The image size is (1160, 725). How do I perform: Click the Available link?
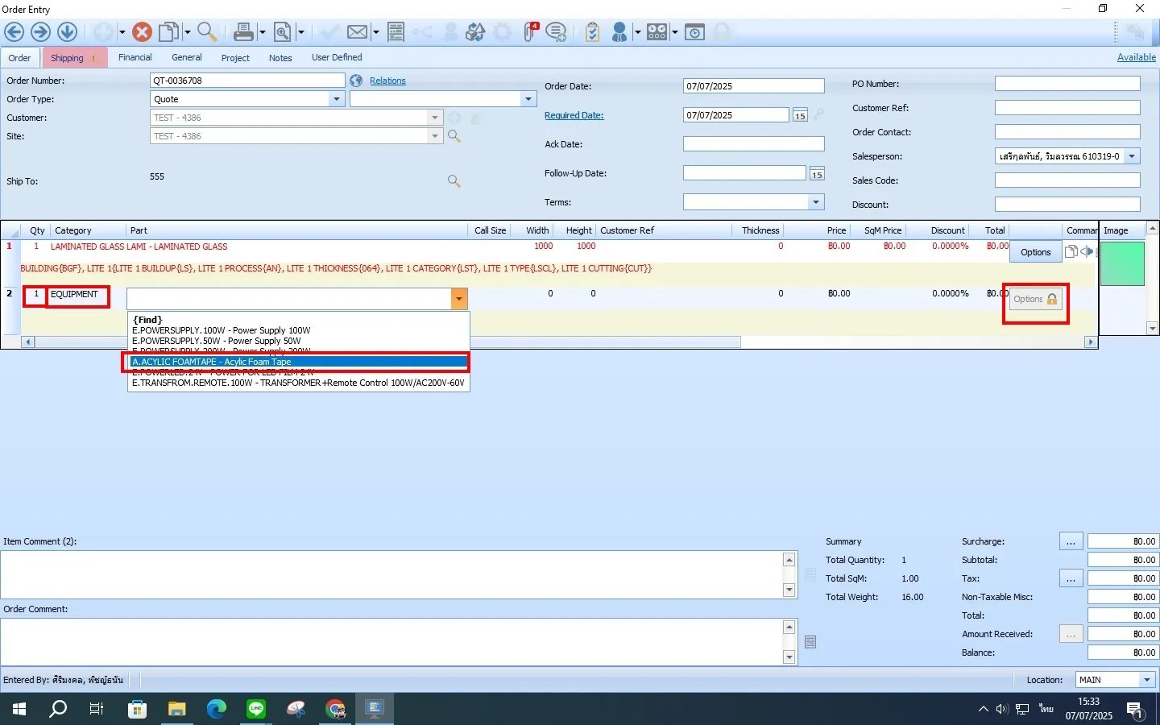[1137, 57]
